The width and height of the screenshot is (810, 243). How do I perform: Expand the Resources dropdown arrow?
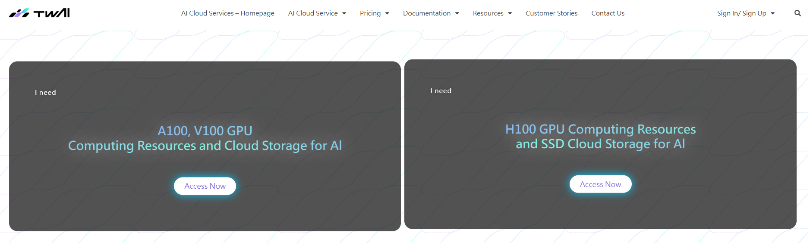click(510, 13)
